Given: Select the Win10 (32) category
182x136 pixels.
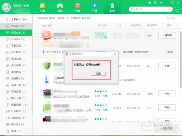Looking at the screenshot, I should pyautogui.click(x=16, y=26).
